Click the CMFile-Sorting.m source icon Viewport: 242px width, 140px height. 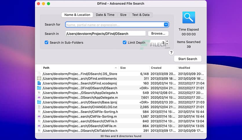39,116
